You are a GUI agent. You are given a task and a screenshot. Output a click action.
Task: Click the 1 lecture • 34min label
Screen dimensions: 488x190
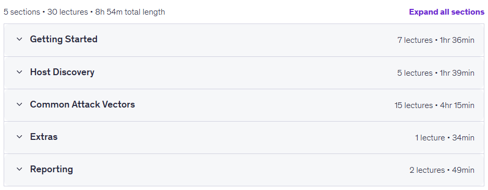tap(445, 138)
